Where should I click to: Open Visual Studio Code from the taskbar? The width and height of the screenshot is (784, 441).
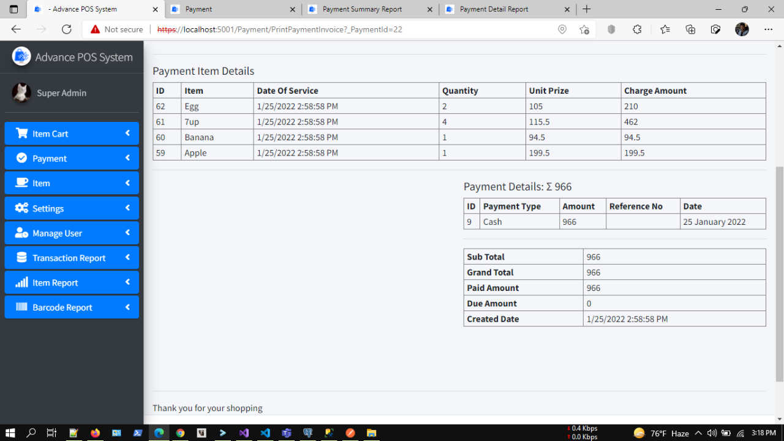[x=265, y=433]
